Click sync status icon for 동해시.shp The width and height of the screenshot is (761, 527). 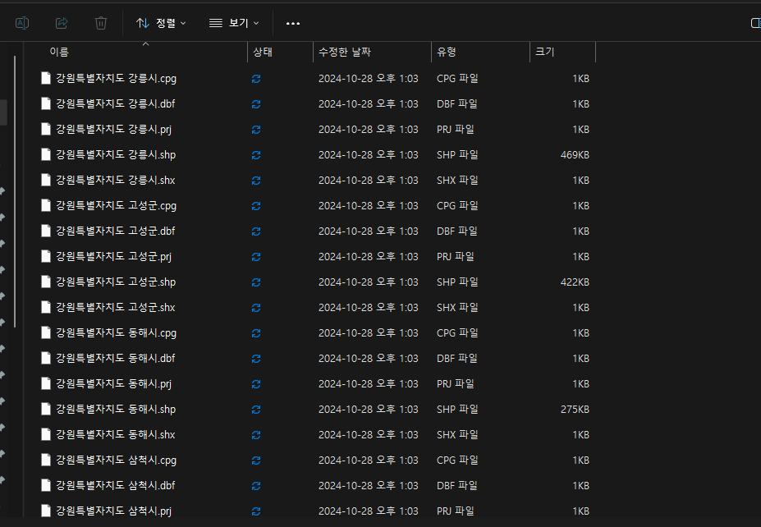256,410
